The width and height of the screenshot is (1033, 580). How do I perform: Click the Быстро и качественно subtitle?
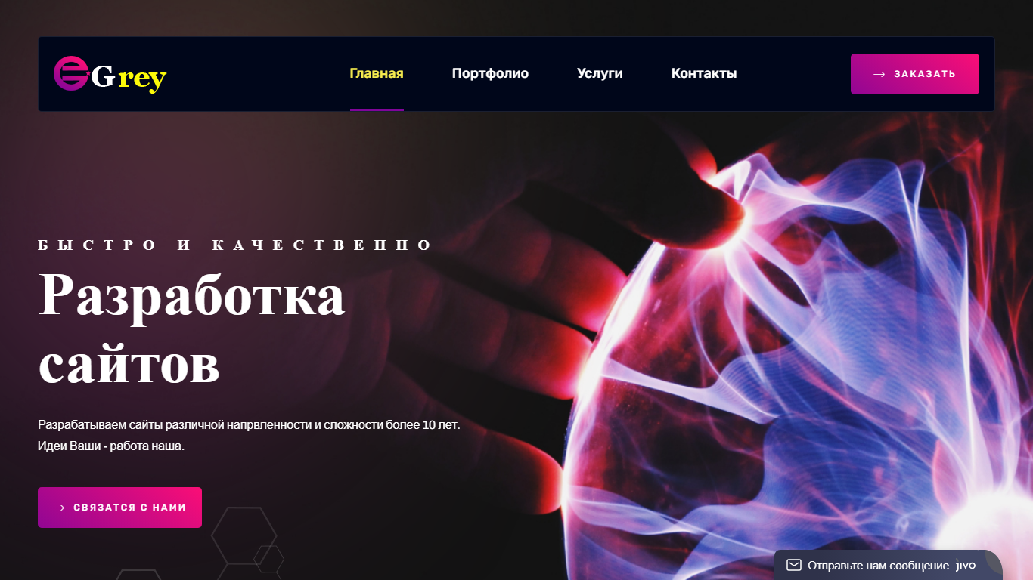(234, 245)
